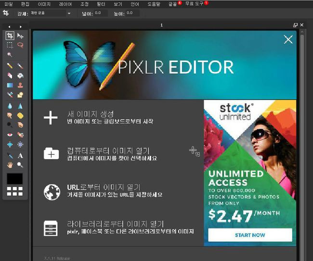The height and width of the screenshot is (261, 313).
Task: Select the Hand pan tool
Action: pos(10,165)
